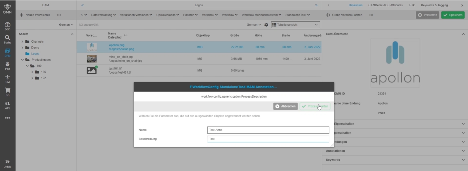The width and height of the screenshot is (468, 171).
Task: Open the PIM module icon
Action: pos(7,66)
